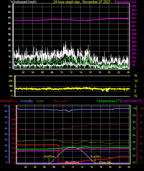Click the Temperature (°F) legend label
The image size is (144, 171).
[109, 101]
